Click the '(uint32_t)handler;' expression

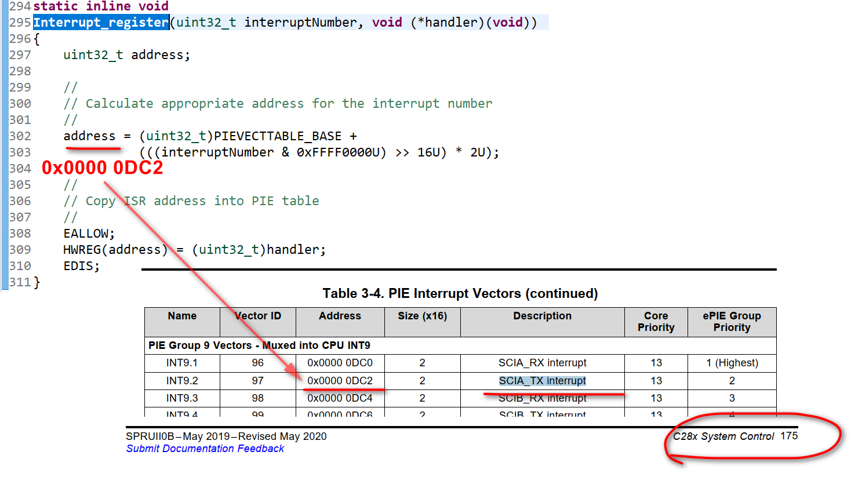[259, 250]
